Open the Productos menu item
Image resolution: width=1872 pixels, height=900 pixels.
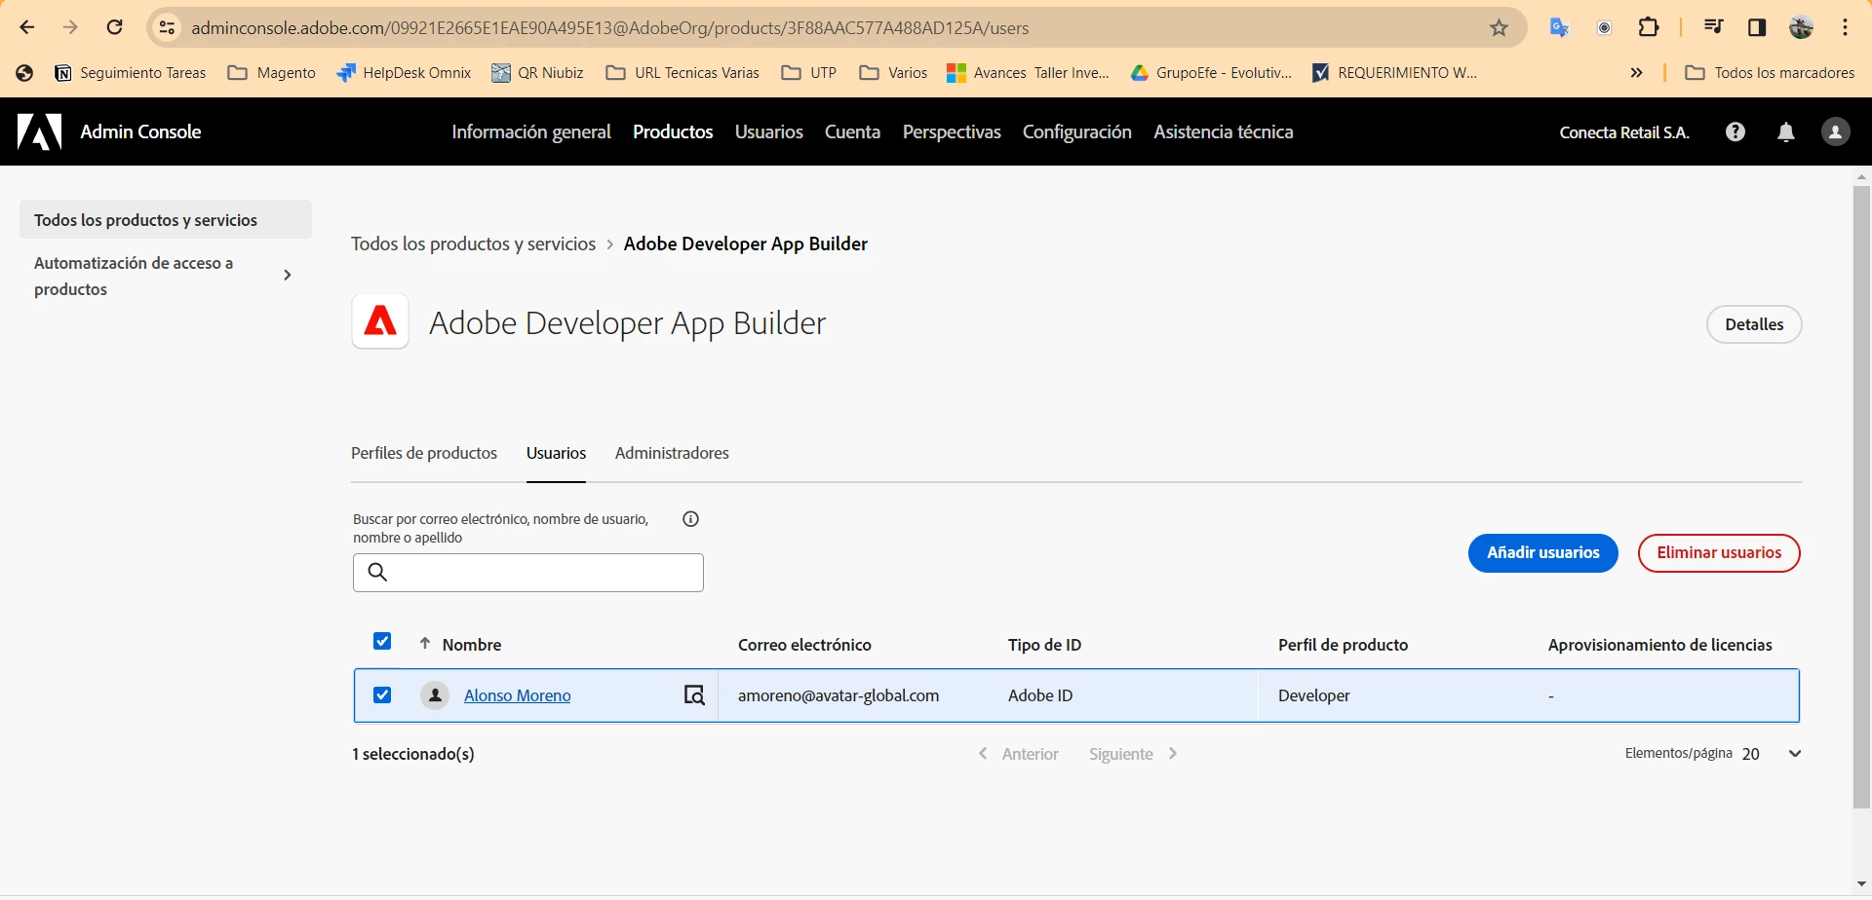pos(673,131)
